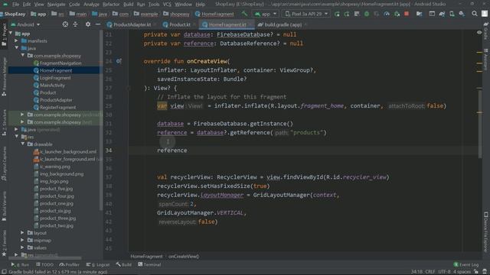Viewport: 490px width, 275px height.
Task: Collapse the com.example.shopeasy package node
Action: coord(23,55)
